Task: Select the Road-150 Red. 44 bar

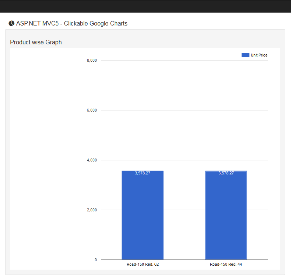Action: pyautogui.click(x=226, y=218)
